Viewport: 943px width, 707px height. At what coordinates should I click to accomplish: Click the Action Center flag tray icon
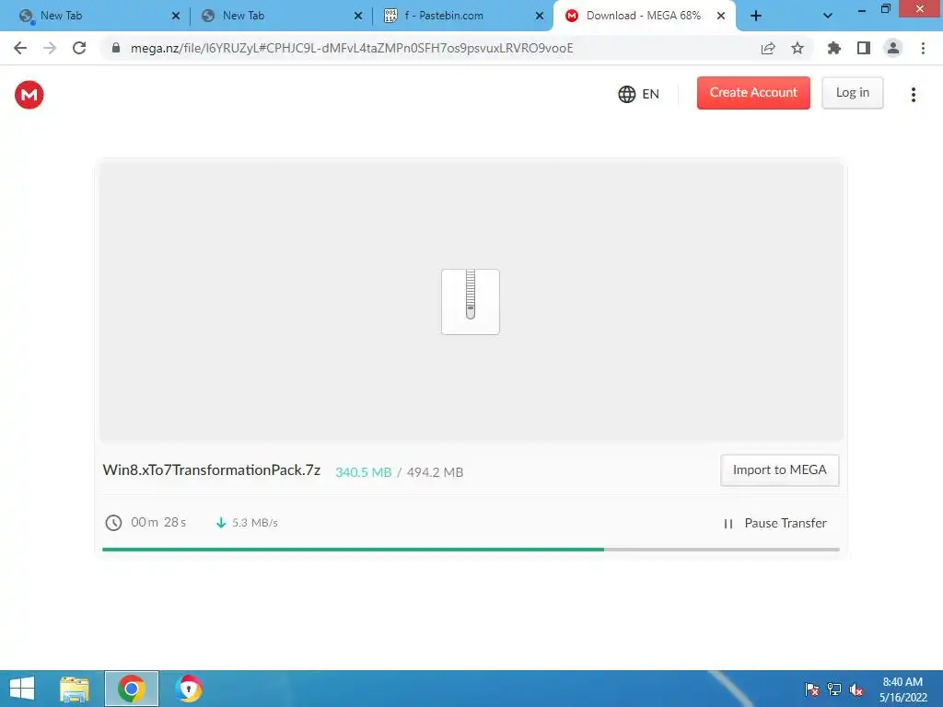point(812,690)
